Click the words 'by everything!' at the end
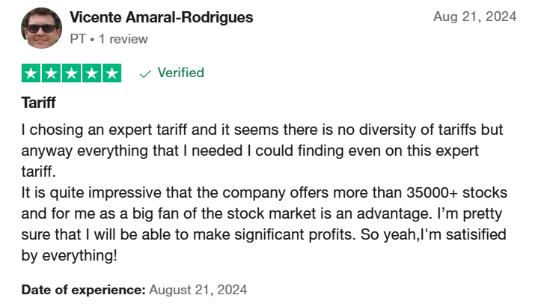 (x=69, y=255)
